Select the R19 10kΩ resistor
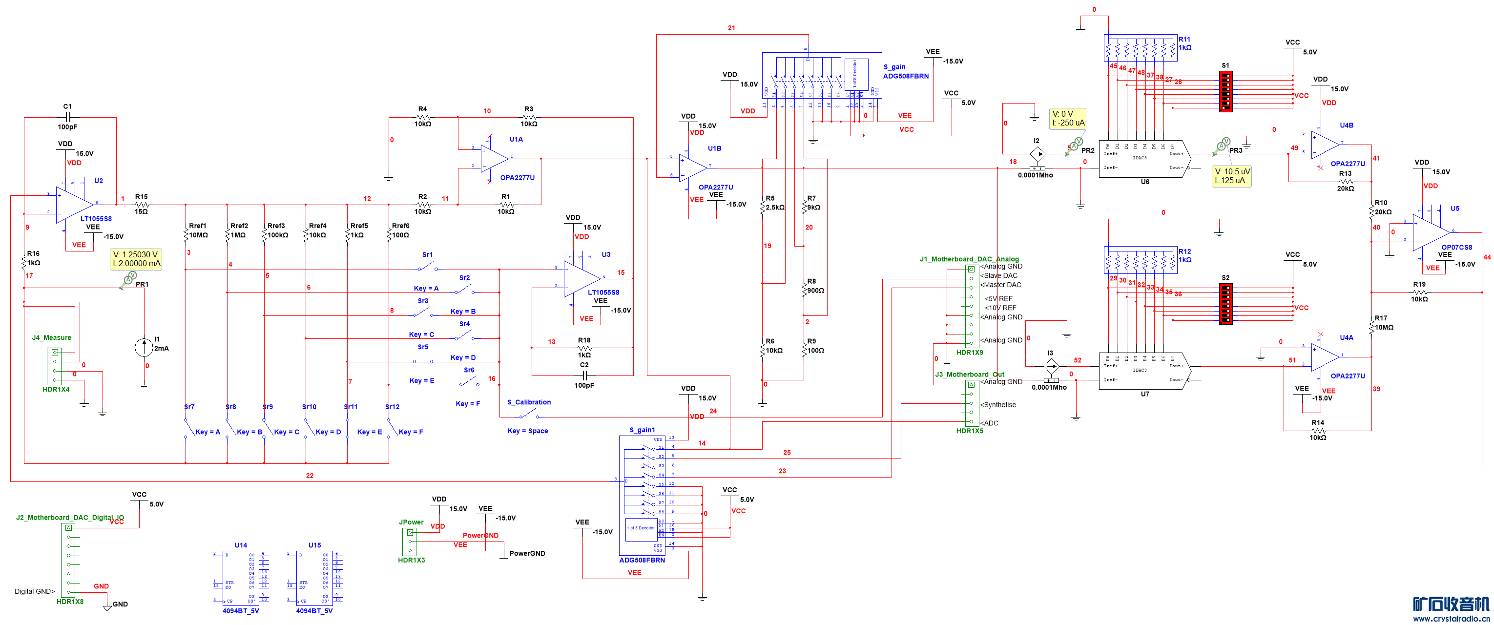 [x=1419, y=292]
